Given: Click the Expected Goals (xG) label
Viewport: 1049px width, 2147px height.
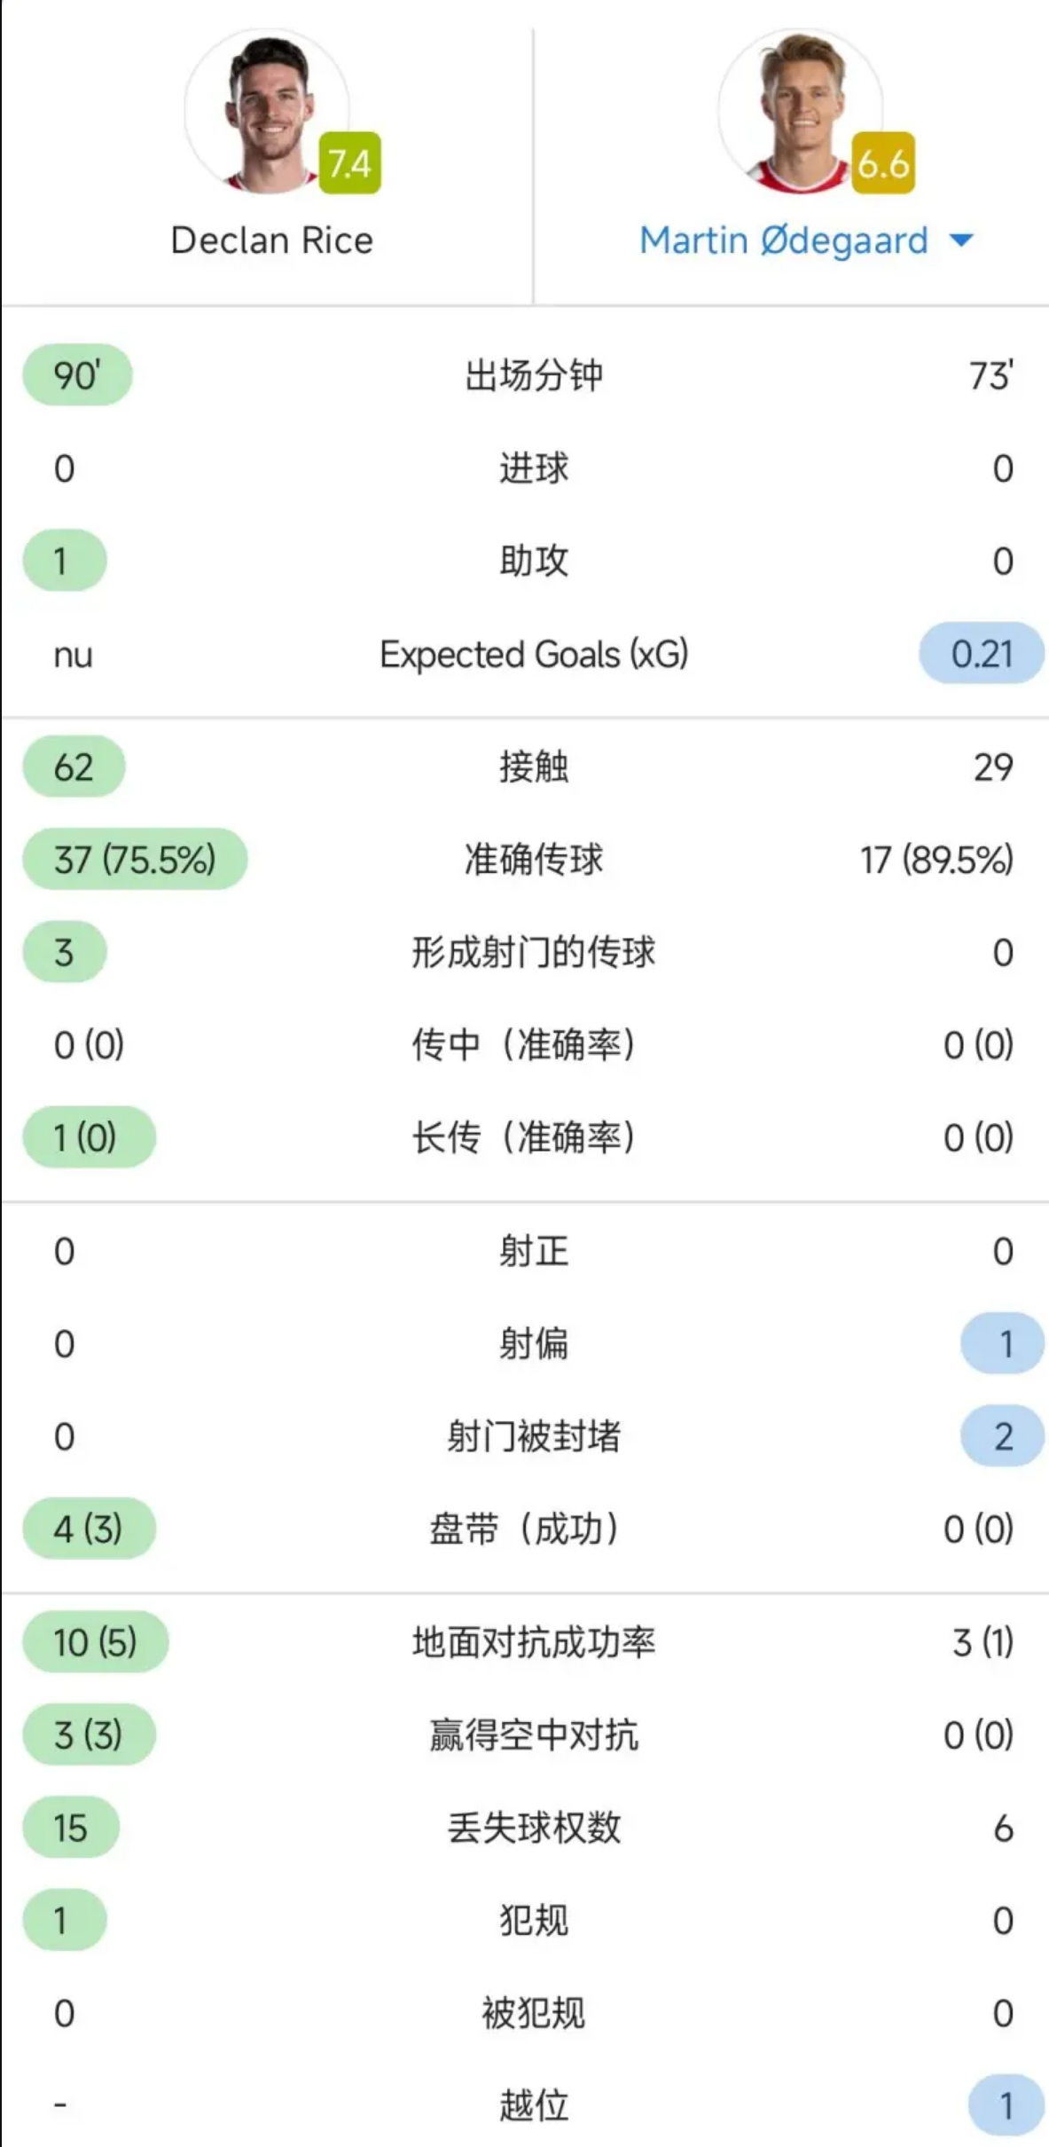Looking at the screenshot, I should point(534,654).
